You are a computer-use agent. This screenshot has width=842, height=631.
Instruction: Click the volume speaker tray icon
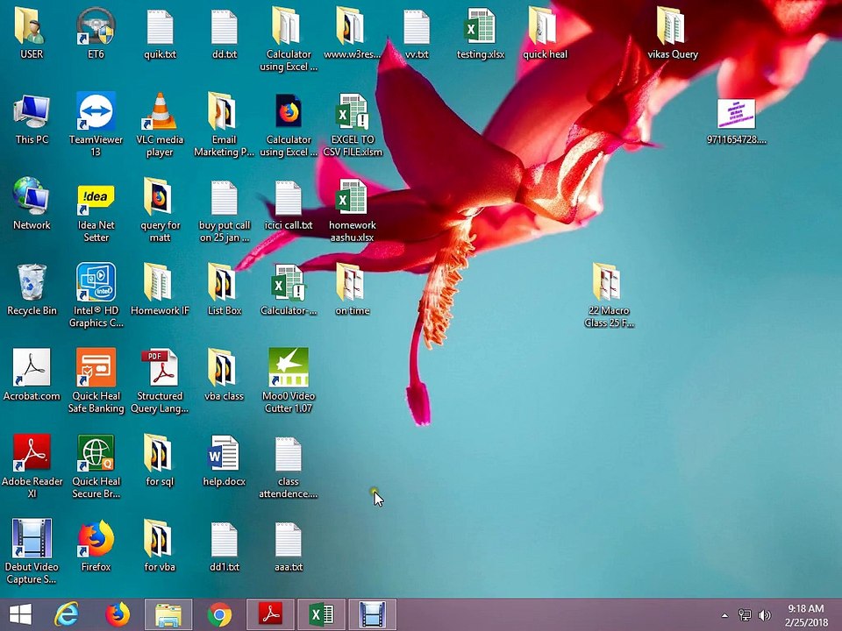coord(764,616)
